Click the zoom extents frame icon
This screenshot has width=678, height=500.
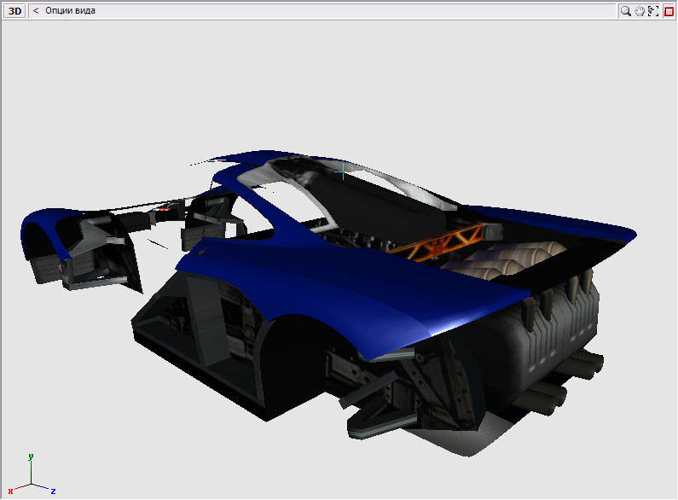click(x=653, y=11)
